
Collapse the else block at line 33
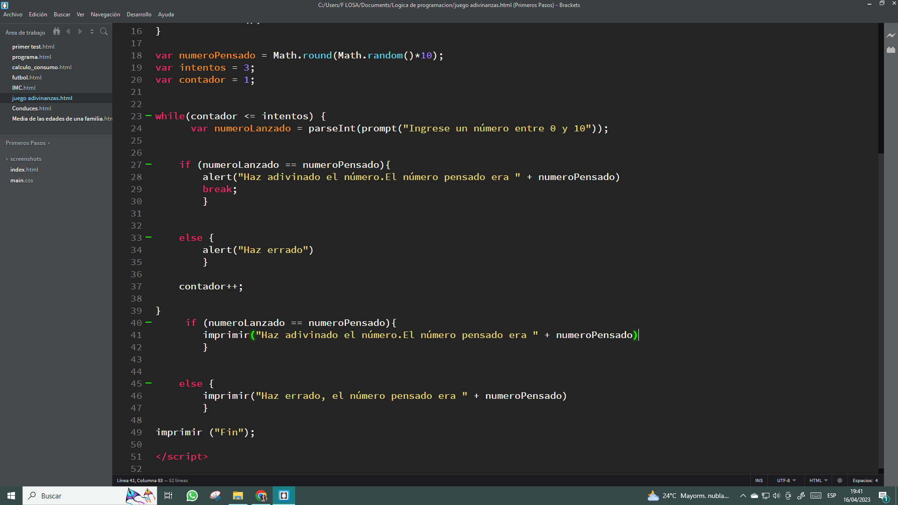pos(149,237)
